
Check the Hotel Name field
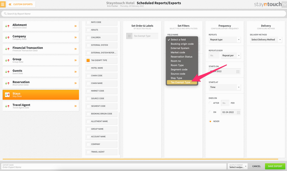point(88,68)
